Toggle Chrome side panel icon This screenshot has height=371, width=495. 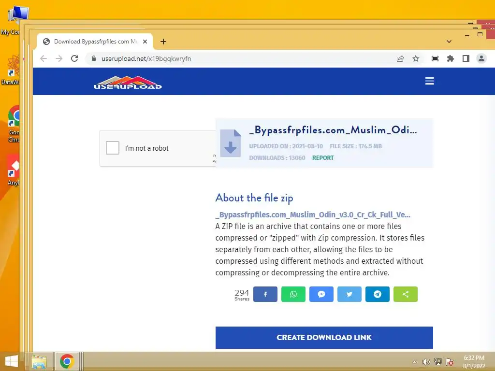[466, 58]
